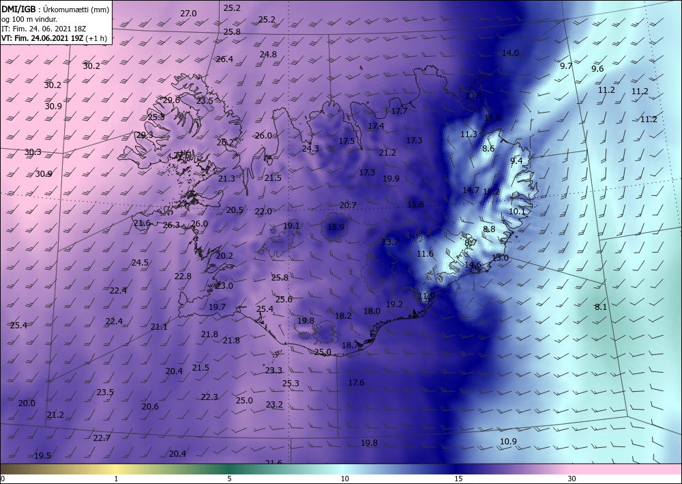The width and height of the screenshot is (682, 484).
Task: Click the 21.1 map value
Action: click(x=159, y=327)
